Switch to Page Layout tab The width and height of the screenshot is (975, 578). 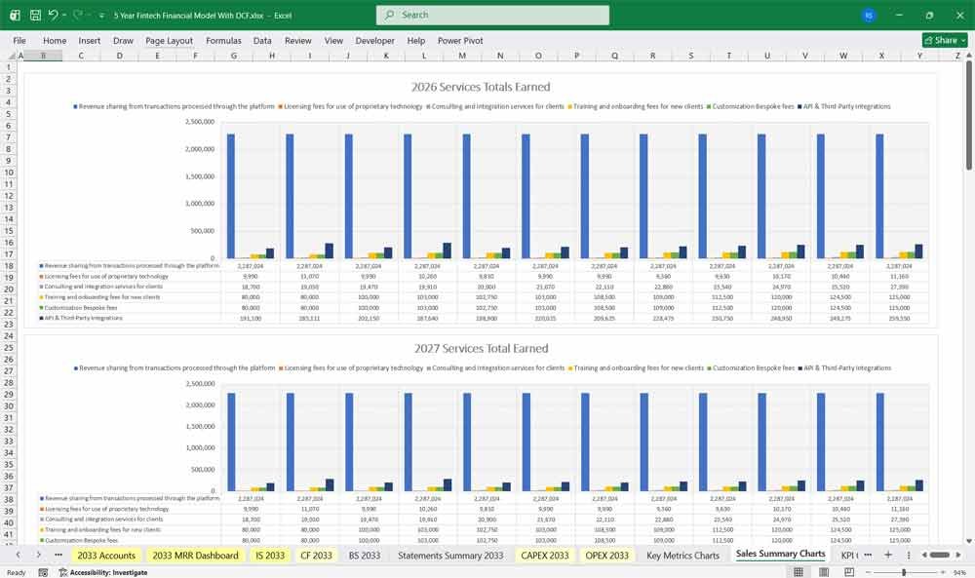169,40
